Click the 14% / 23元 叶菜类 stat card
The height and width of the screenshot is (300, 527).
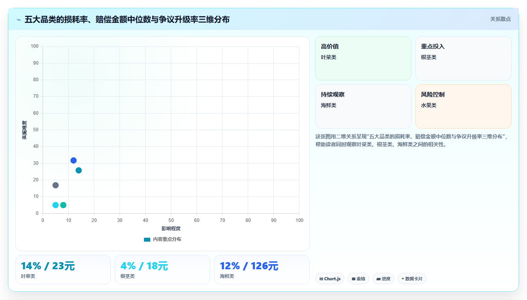click(x=63, y=270)
